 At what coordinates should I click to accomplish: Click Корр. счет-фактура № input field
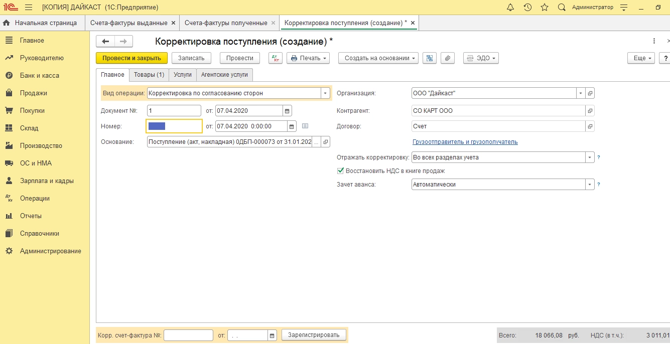[188, 335]
